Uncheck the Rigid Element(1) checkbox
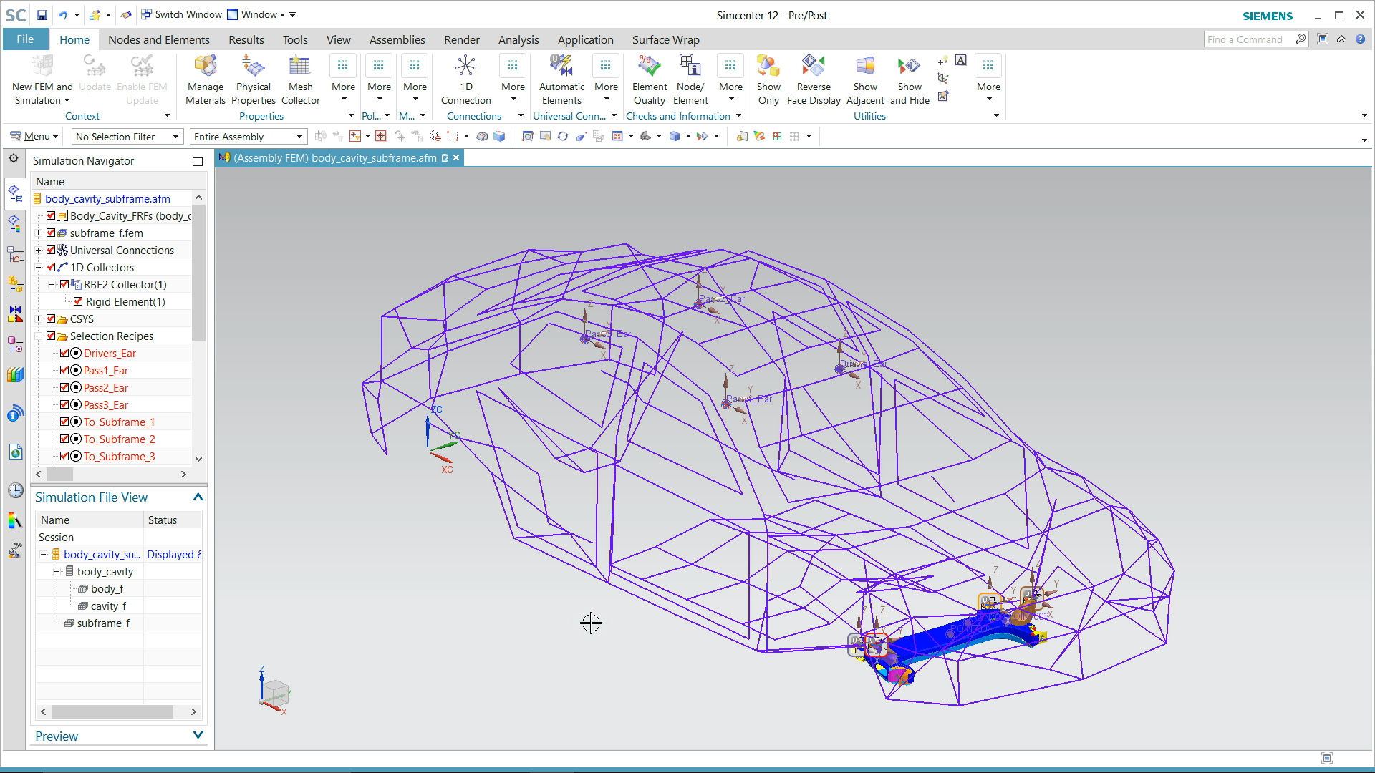The height and width of the screenshot is (773, 1375). pyautogui.click(x=77, y=301)
